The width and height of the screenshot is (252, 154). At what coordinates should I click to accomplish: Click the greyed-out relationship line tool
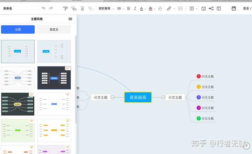91,8
